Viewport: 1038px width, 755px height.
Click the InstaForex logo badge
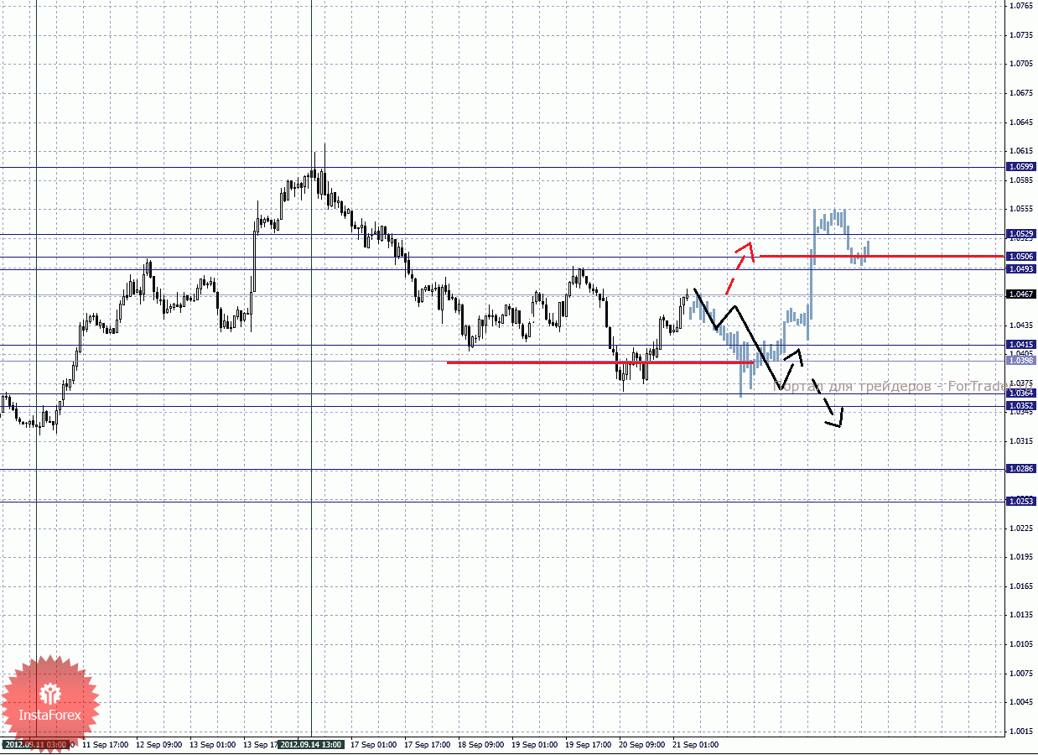50,705
